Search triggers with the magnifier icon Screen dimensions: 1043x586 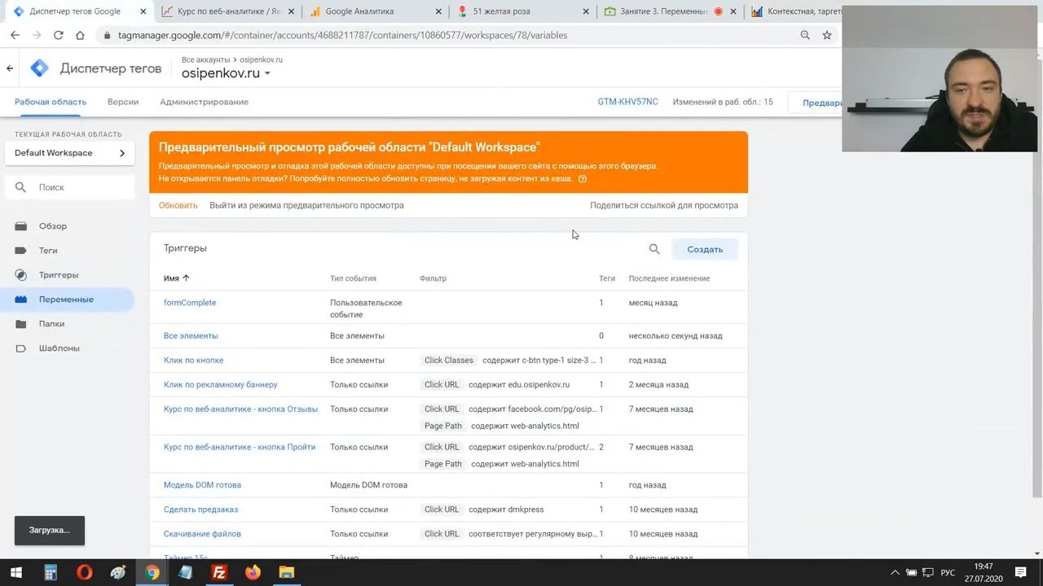point(654,249)
